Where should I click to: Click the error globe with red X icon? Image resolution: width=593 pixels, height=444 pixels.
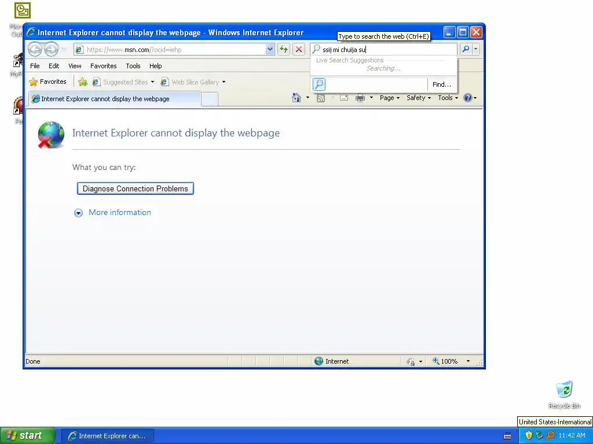tap(51, 135)
